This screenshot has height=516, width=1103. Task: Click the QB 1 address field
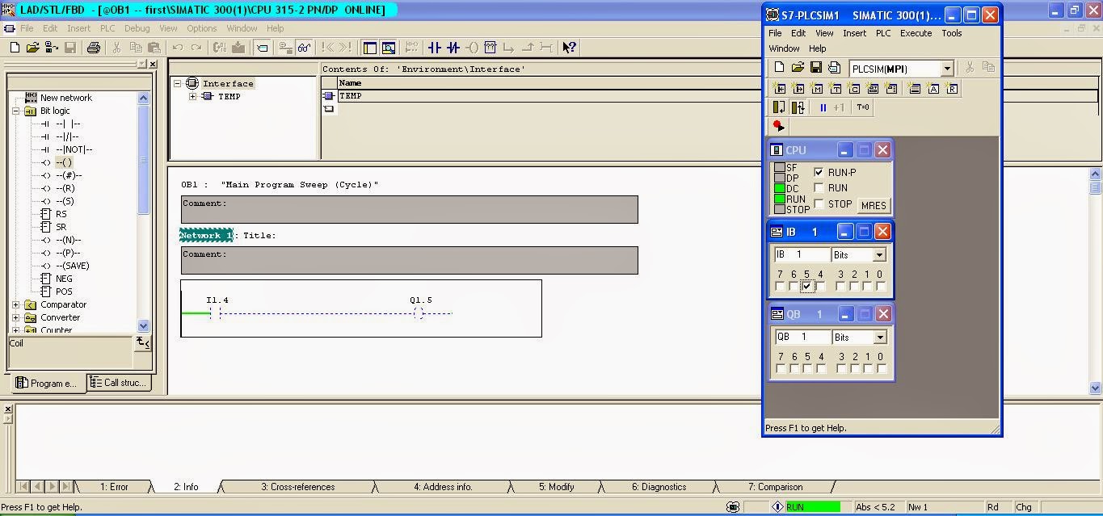(x=802, y=338)
